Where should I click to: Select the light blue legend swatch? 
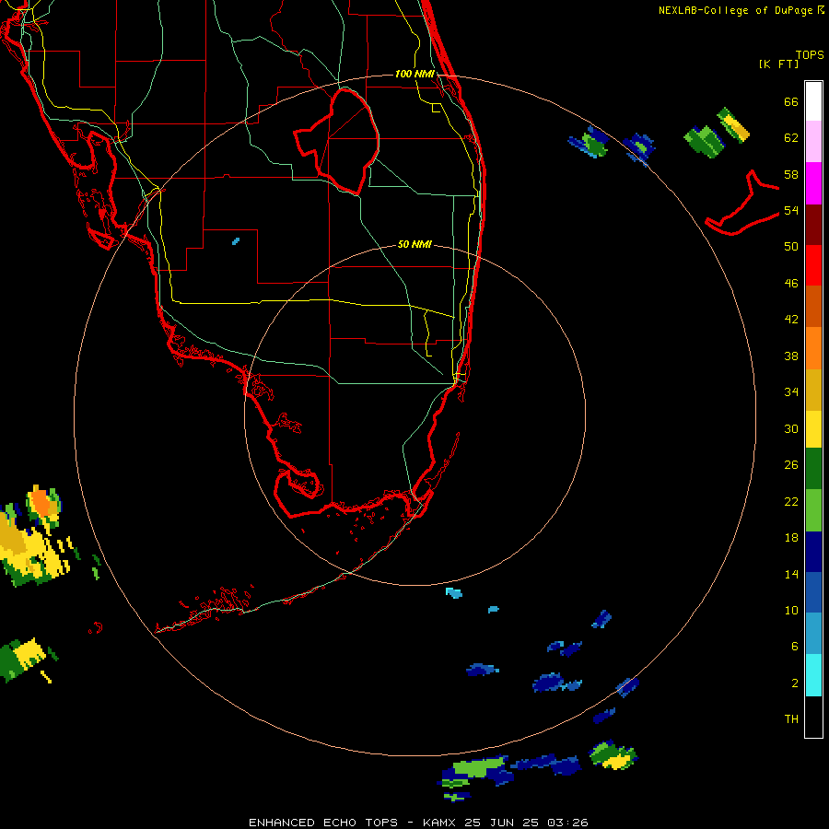pyautogui.click(x=813, y=634)
